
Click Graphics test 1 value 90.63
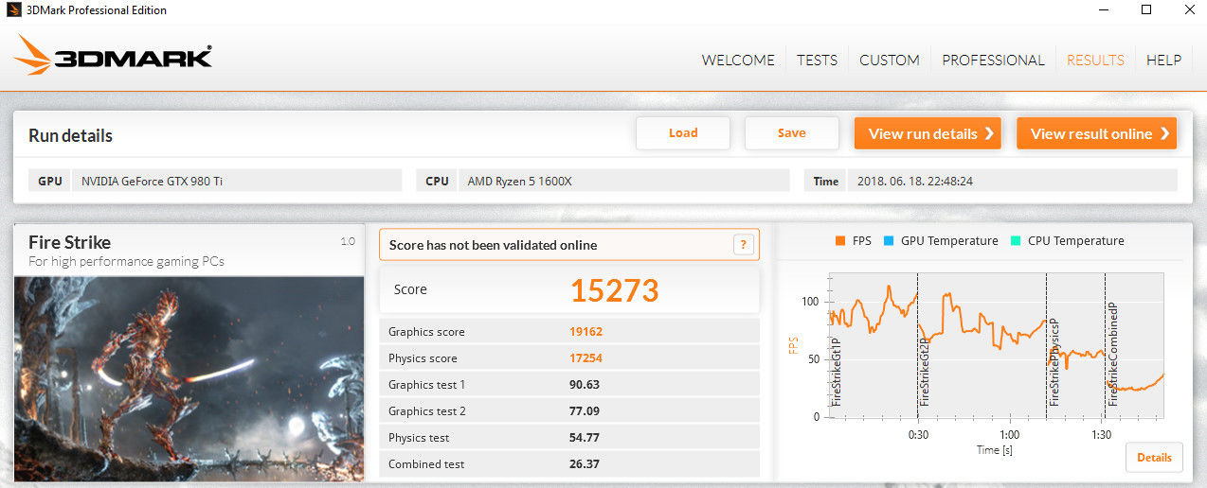click(x=585, y=385)
